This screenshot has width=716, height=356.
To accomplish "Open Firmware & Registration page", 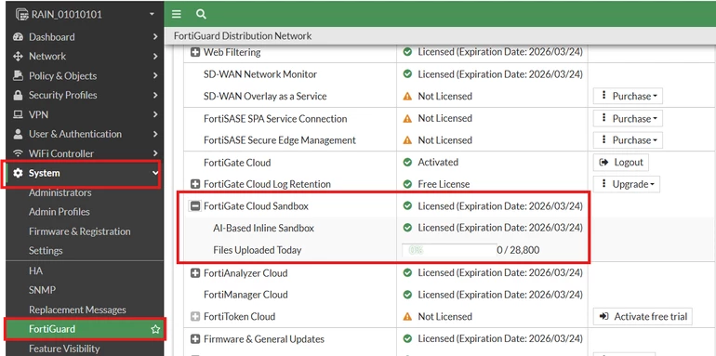I will 79,231.
